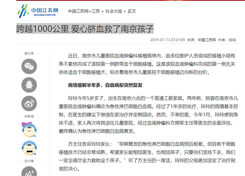Share article via QQ penguin icon

coord(29,85)
